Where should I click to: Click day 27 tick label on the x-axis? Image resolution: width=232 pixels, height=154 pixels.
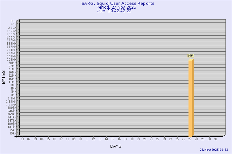coord(190,139)
